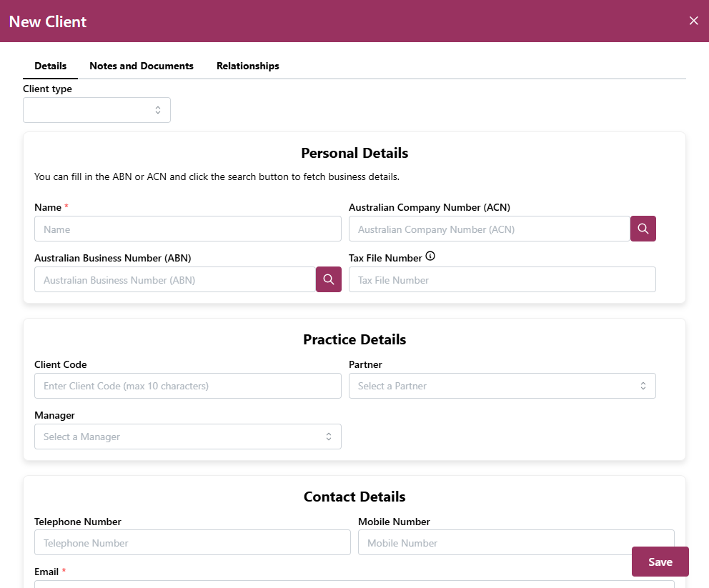Focus the Client Code input

[187, 386]
